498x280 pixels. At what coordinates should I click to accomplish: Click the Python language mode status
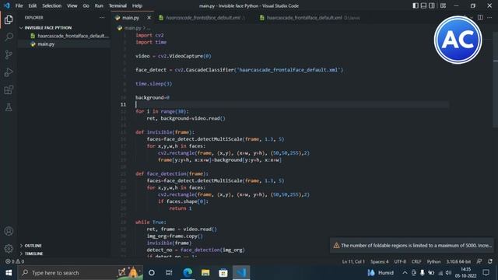point(433,261)
